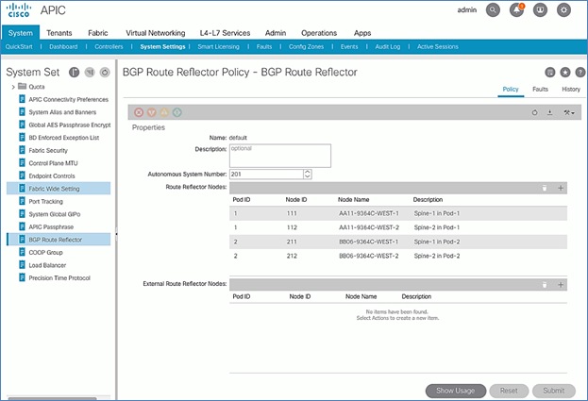Switch to the Fabric menu
This screenshot has width=588, height=401.
98,33
